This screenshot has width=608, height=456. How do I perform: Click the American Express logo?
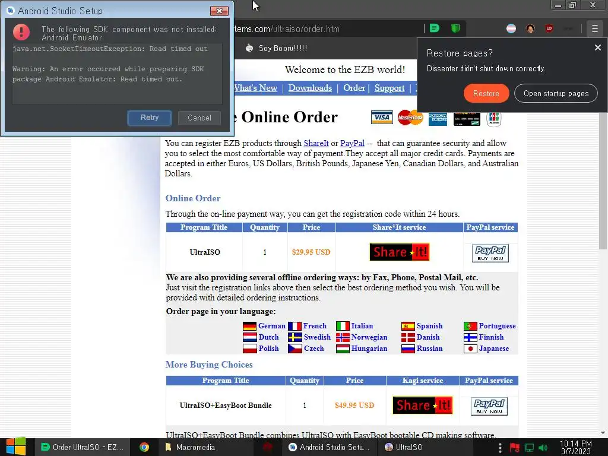pos(438,119)
